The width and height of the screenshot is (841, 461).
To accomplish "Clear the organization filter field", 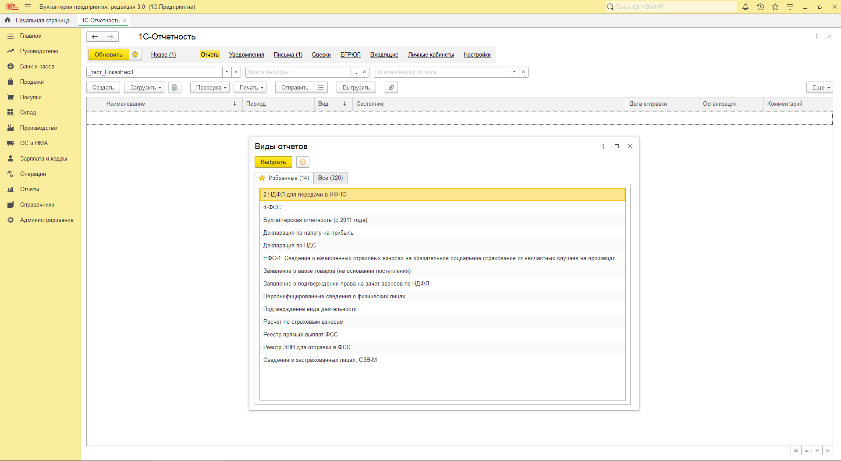I will [x=236, y=72].
